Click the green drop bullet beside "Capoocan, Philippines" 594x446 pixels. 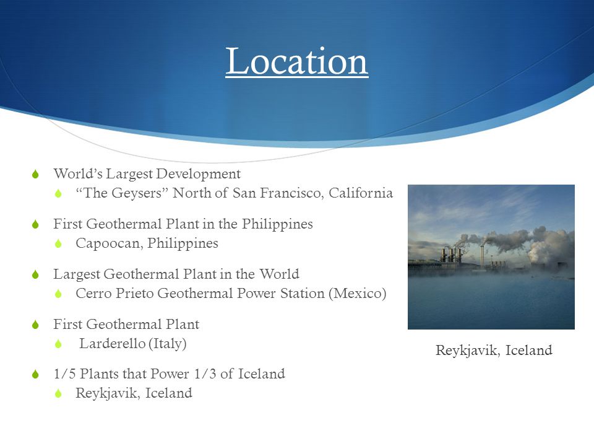pyautogui.click(x=58, y=243)
